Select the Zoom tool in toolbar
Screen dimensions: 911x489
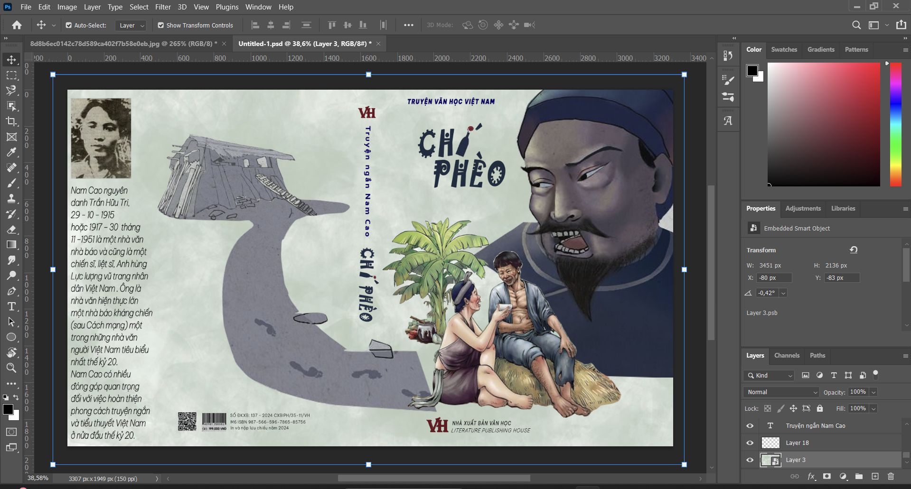pos(11,368)
